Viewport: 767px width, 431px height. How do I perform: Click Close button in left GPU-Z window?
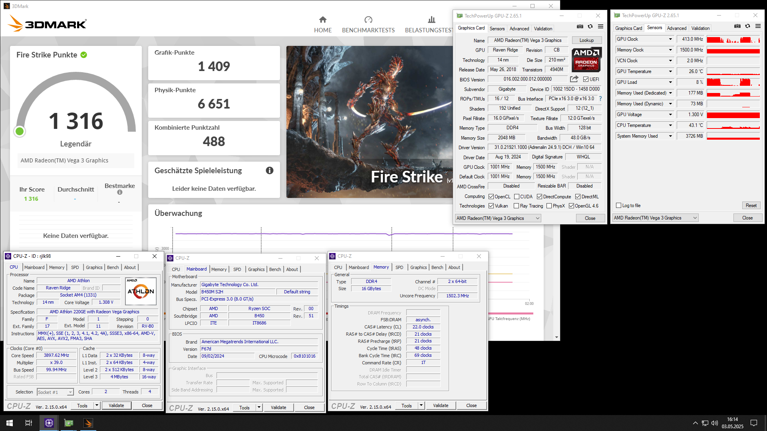tap(590, 218)
